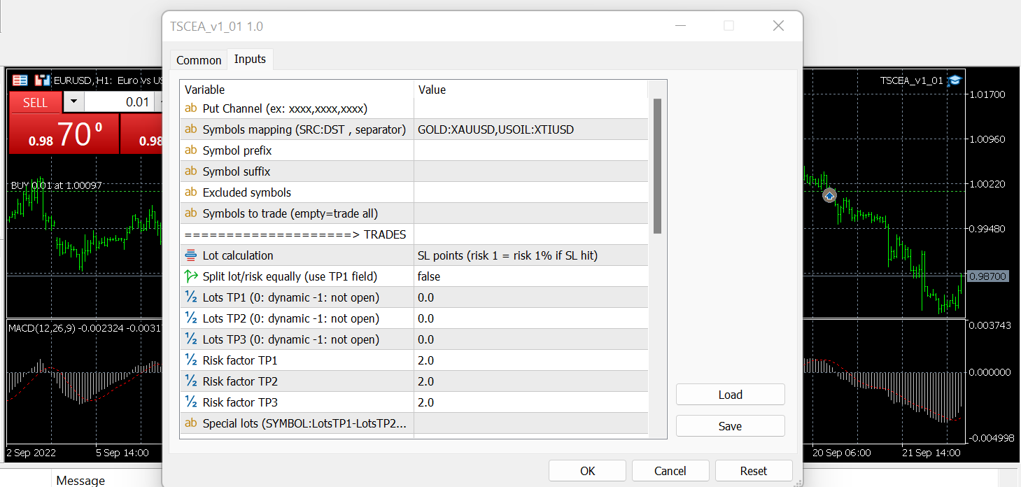Click the list icon next to Lot calculation
Screen dimensions: 1021x487
(190, 255)
